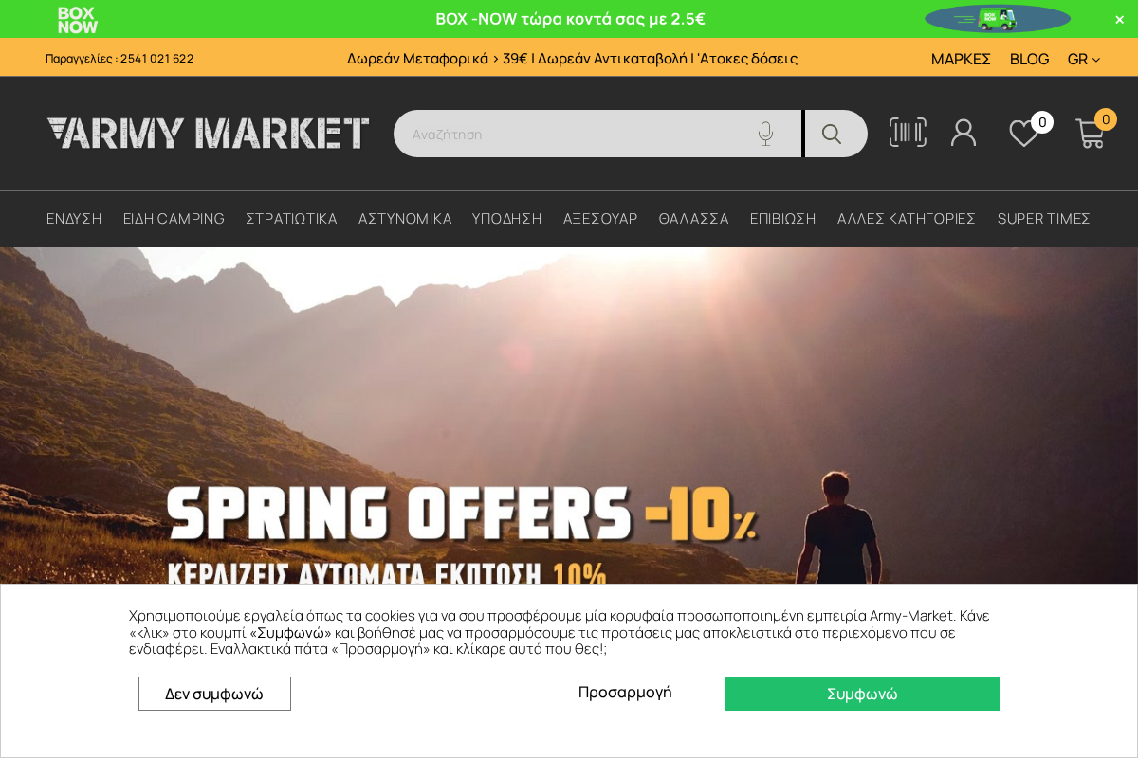Viewport: 1138px width, 758px height.
Task: Select SUPER ΤΙΜΕΣ menu item
Action: coord(1044,219)
